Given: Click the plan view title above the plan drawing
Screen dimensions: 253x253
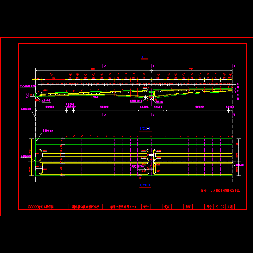Looking at the screenshot, I should pos(145,128).
